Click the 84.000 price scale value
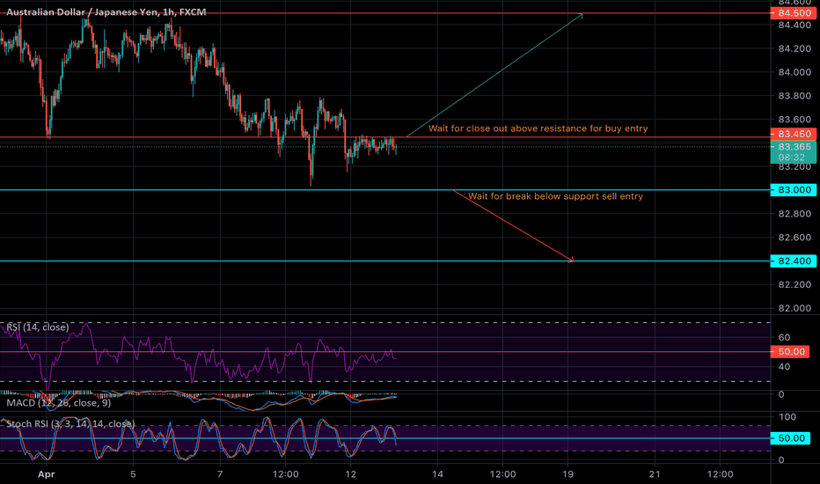 tap(794, 72)
